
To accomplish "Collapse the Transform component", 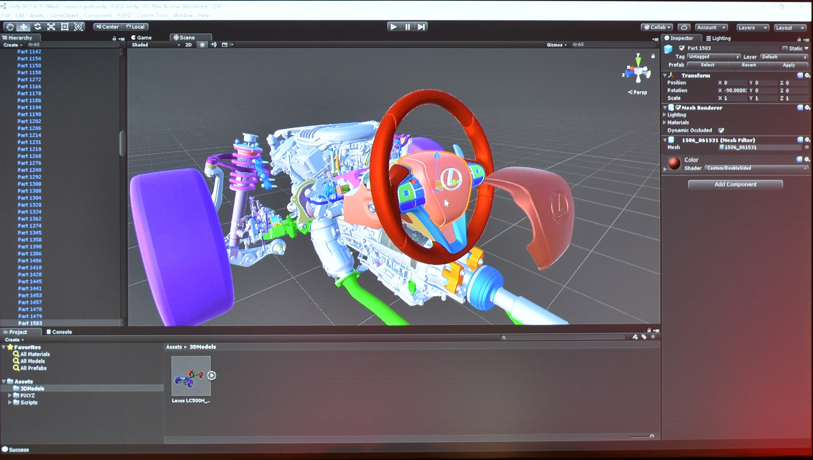I will 665,75.
